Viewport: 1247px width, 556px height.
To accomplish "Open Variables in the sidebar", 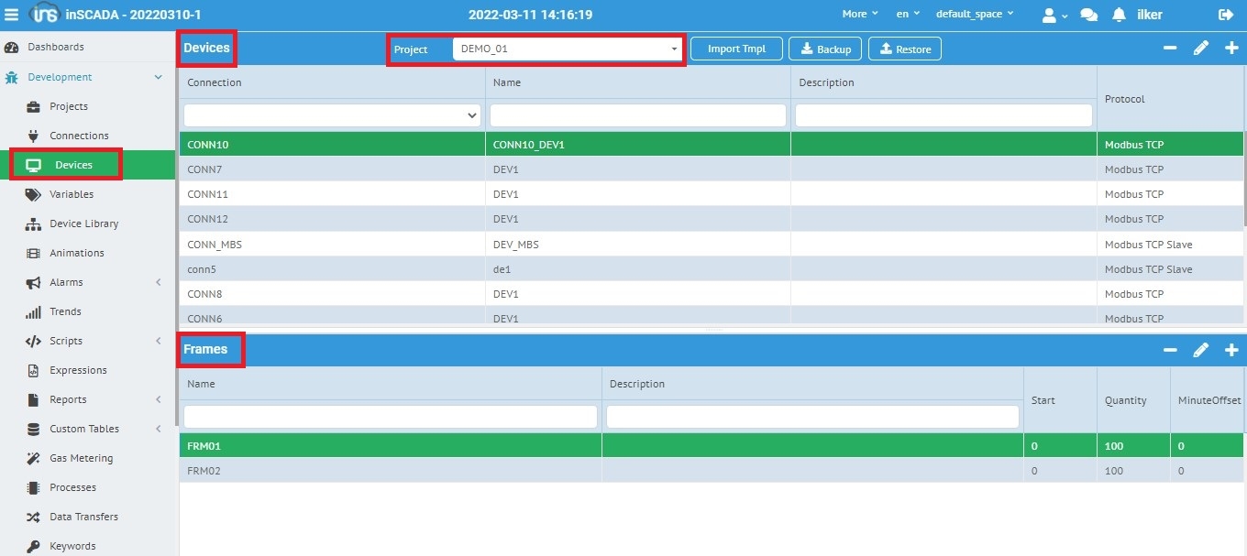I will point(72,194).
